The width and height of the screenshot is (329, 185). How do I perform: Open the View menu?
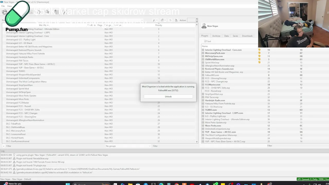pos(10,6)
